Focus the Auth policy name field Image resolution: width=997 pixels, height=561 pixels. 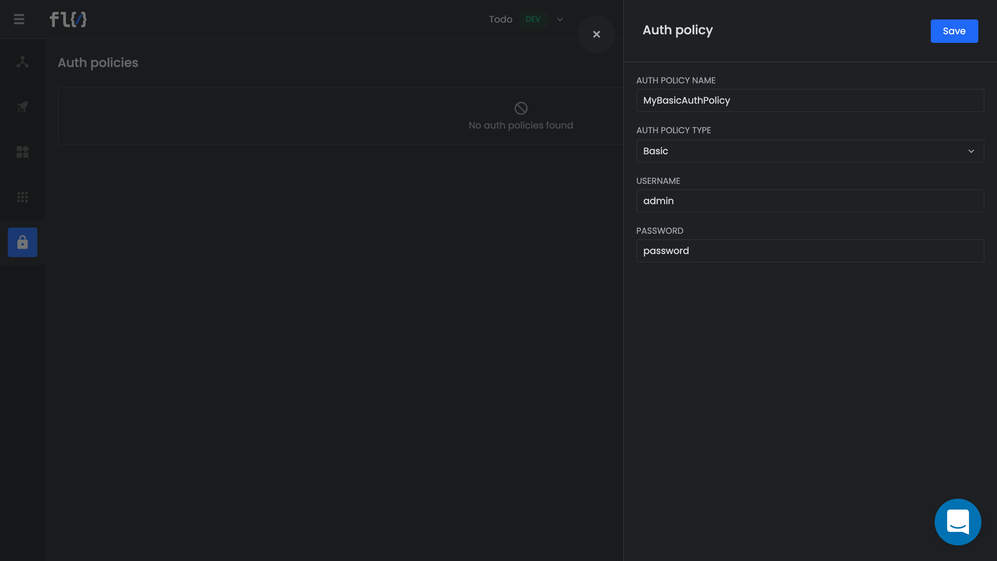coord(810,101)
